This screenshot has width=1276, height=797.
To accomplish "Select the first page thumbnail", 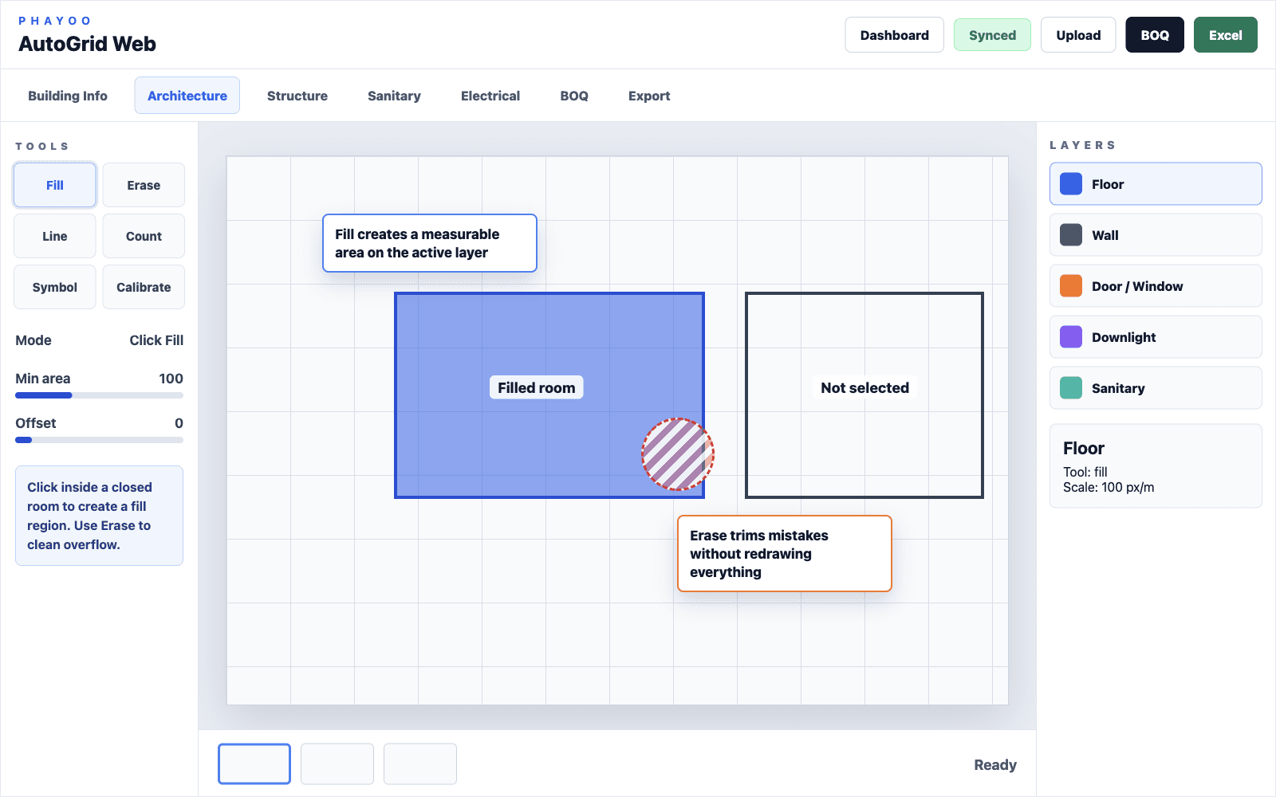I will [254, 764].
